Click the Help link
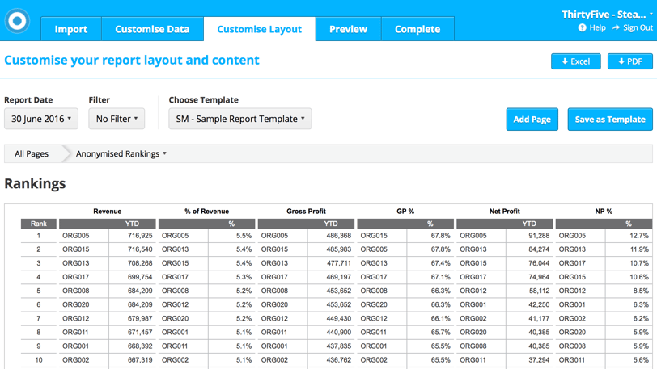Viewport: 657px width, 369px height. pyautogui.click(x=597, y=27)
